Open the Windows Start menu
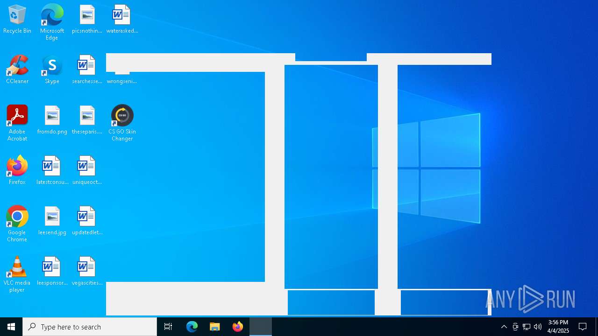 click(11, 327)
